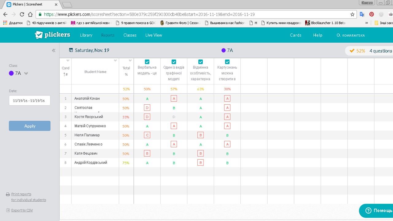Open the Card column sort dropdown arrow
The height and width of the screenshot is (221, 393).
coord(68,60)
